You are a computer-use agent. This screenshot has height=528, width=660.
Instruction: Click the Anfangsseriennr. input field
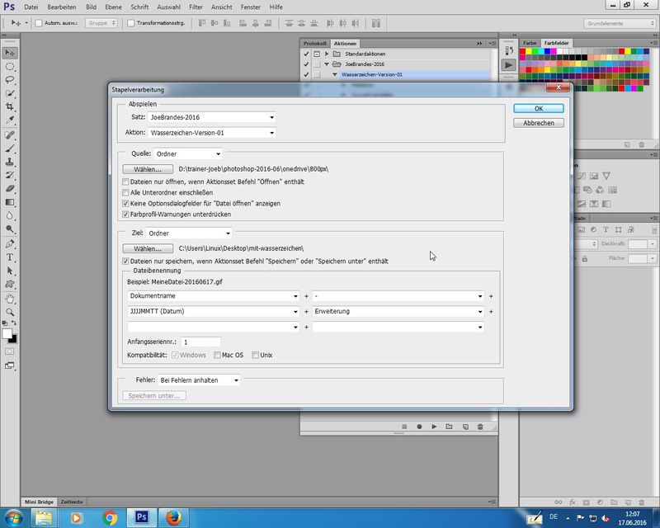[200, 342]
